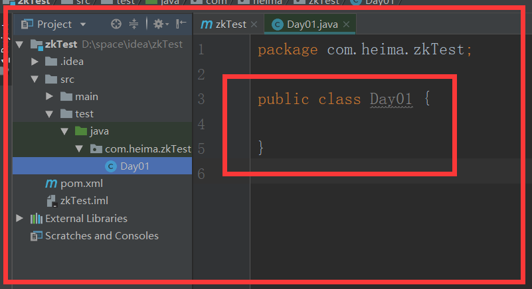Click the Scroll from Source target icon
Screen dimensions: 532x289
click(116, 24)
